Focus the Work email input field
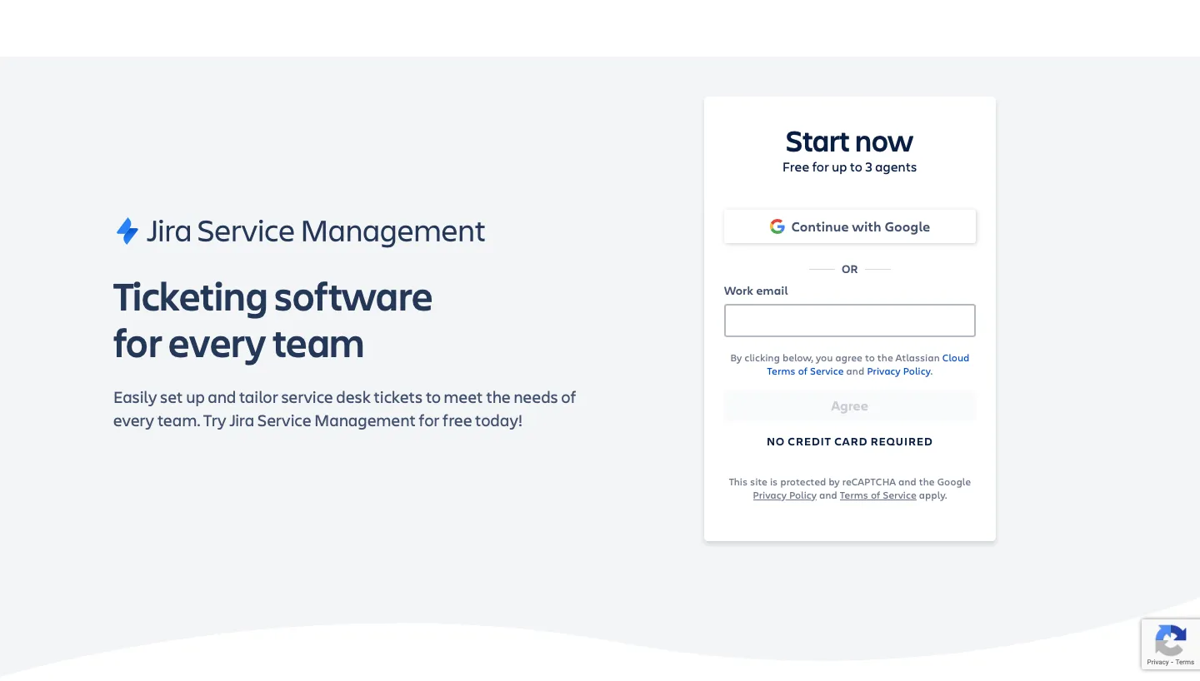Image resolution: width=1200 pixels, height=681 pixels. (849, 321)
